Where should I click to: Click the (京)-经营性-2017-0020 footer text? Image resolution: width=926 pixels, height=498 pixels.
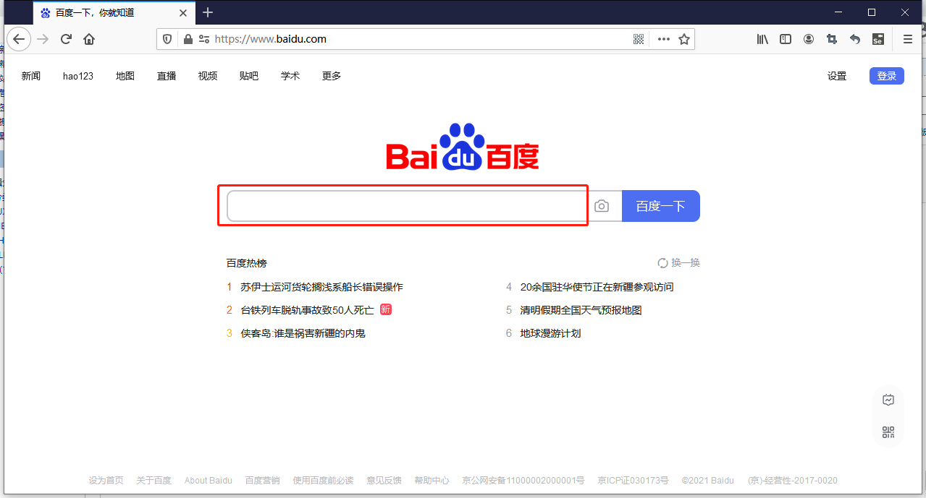click(x=792, y=481)
